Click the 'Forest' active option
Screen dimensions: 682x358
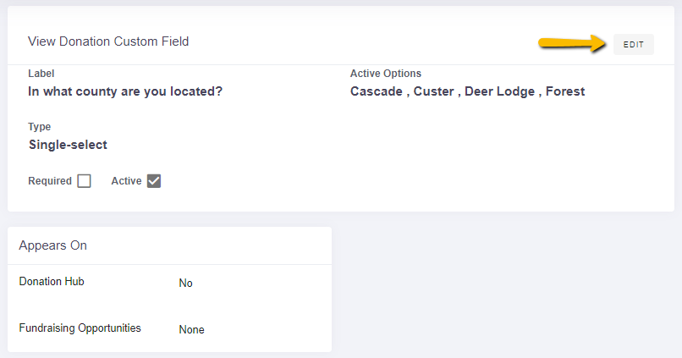(565, 91)
